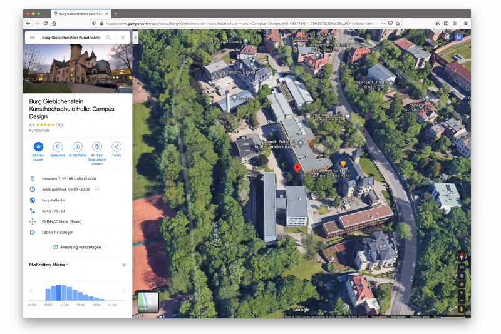Click the Speichern bookmark icon

(58, 146)
